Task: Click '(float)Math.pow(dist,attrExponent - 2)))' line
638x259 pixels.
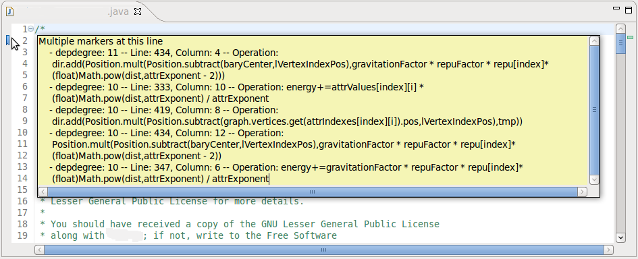Action: point(138,76)
